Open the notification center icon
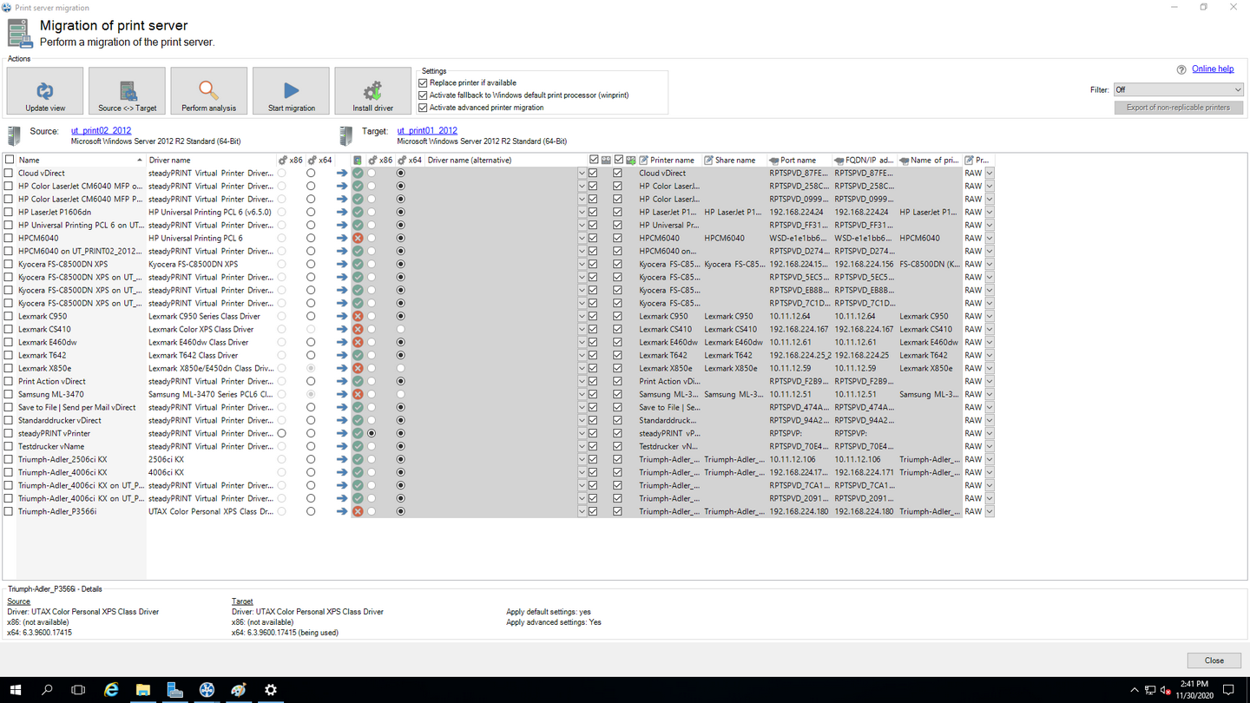1250x703 pixels. point(1229,690)
